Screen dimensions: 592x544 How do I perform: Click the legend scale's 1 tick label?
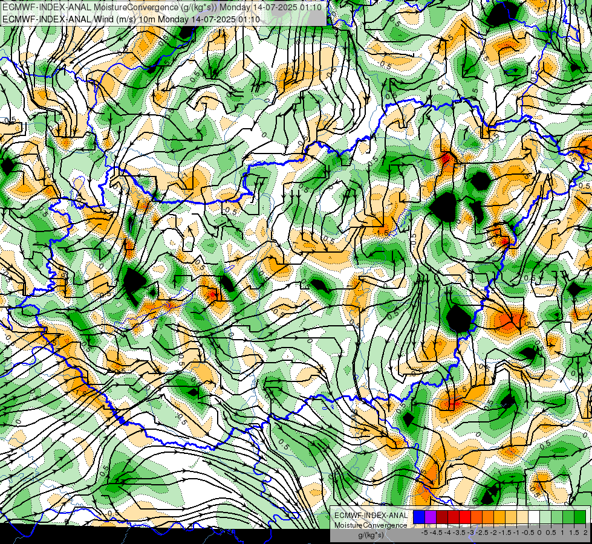click(x=562, y=533)
